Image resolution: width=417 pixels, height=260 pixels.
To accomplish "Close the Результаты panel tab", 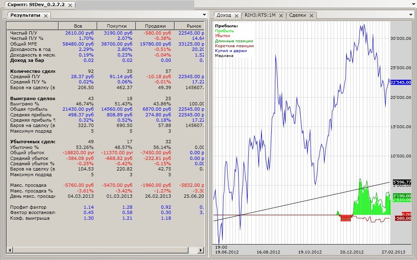I will (x=46, y=15).
